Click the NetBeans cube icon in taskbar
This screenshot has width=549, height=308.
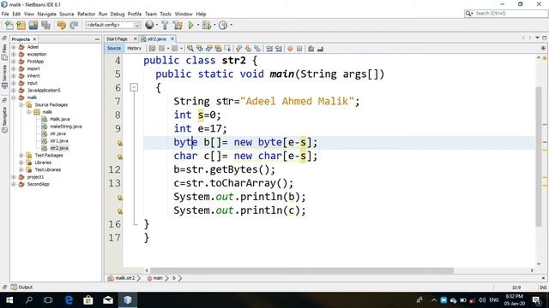tap(128, 300)
